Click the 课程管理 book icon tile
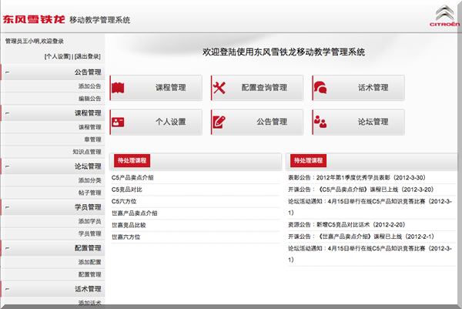Viewport: 462px width, 309px height. tap(118, 88)
